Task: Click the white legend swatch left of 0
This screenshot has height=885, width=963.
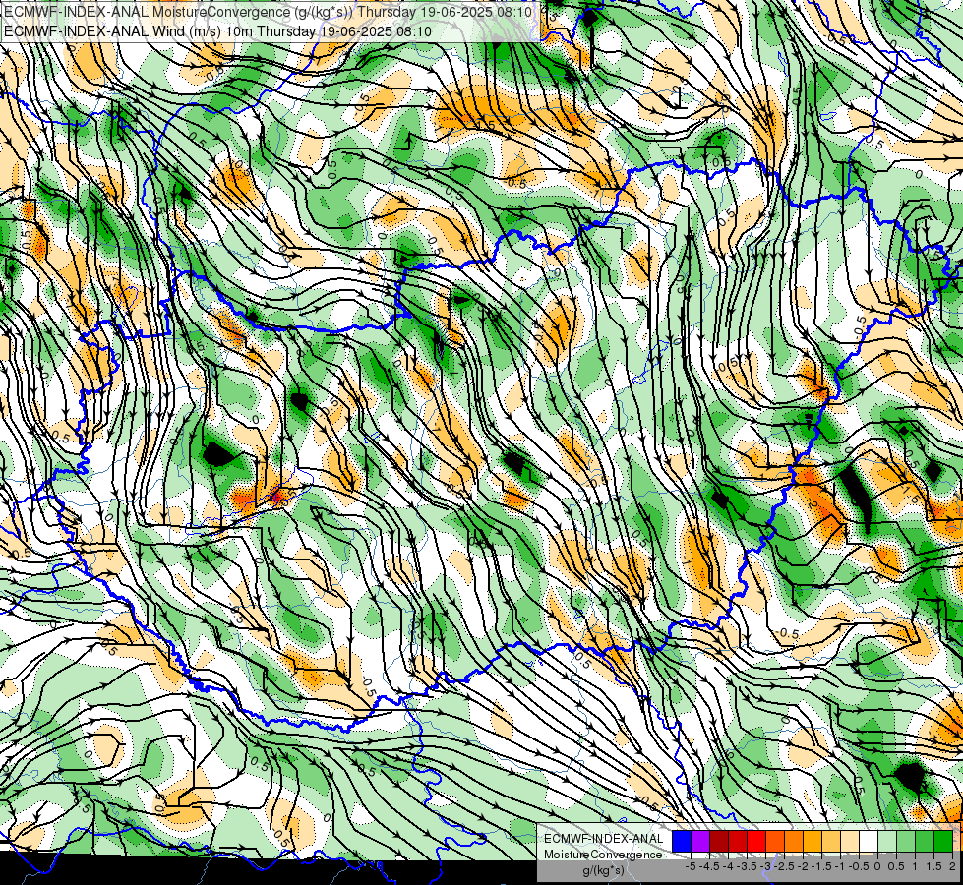Action: click(x=869, y=841)
